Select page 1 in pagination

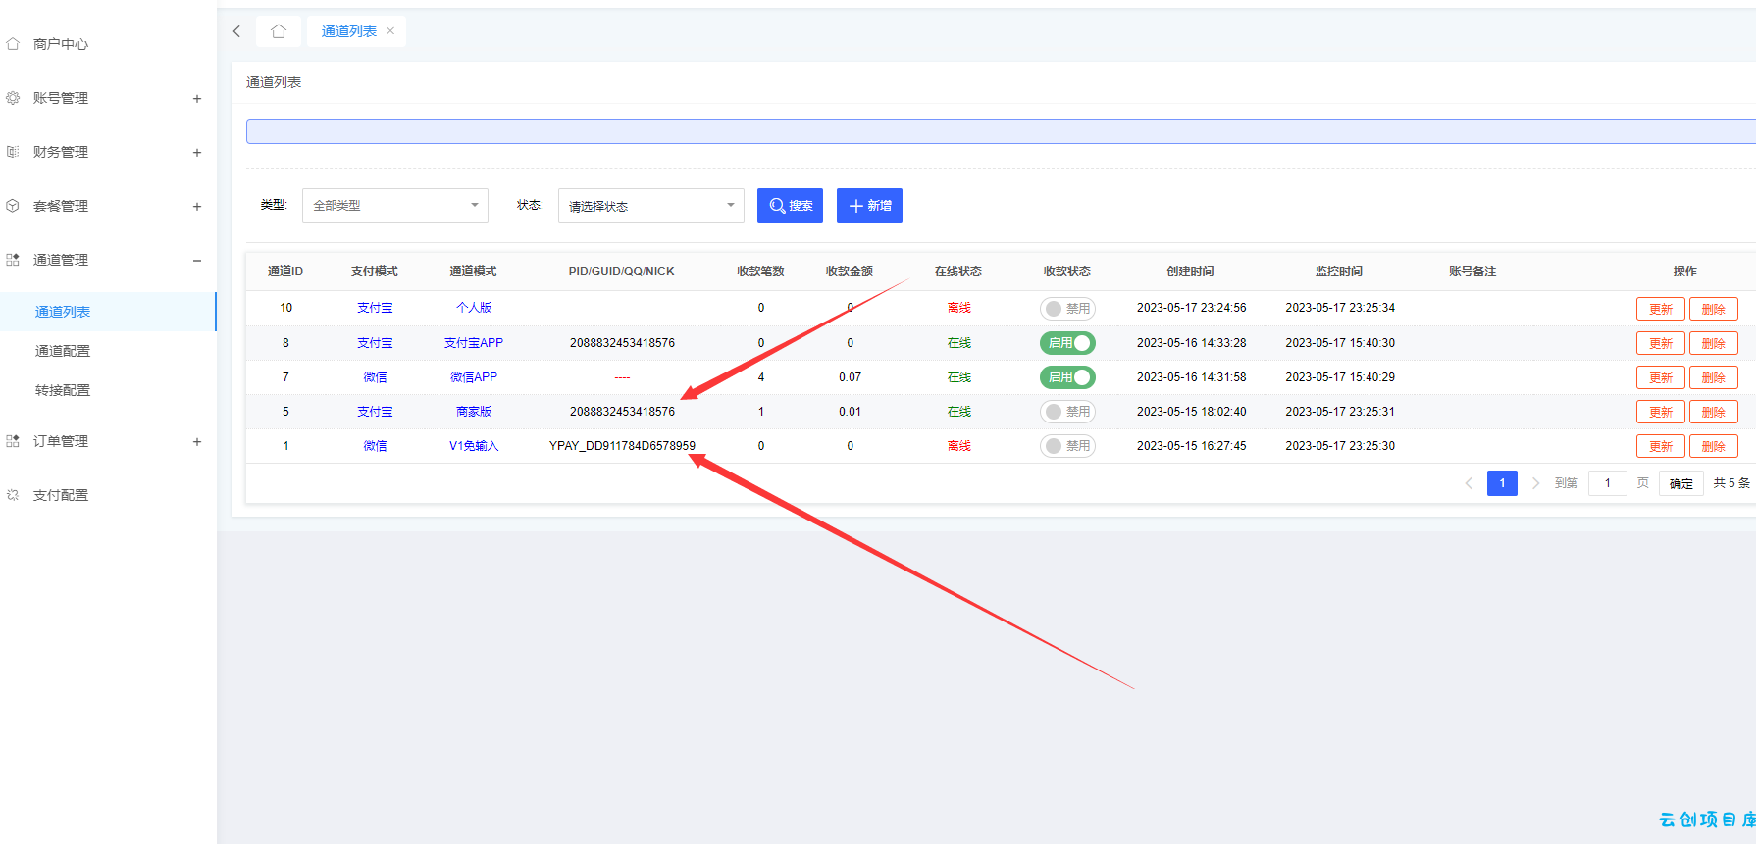click(1502, 483)
